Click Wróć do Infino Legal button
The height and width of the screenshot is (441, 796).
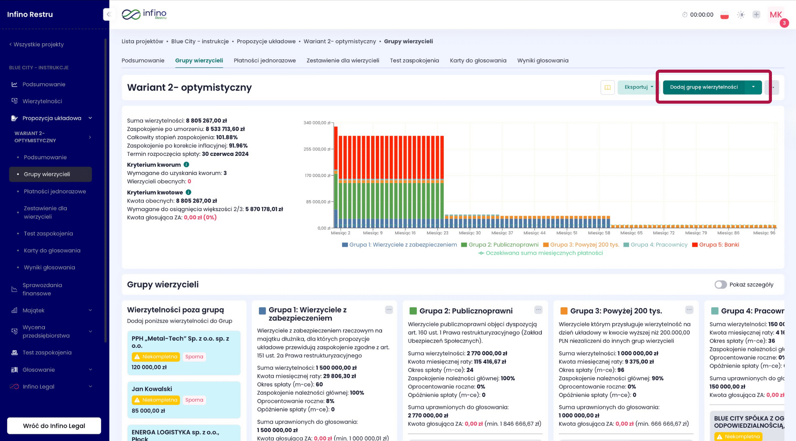(x=54, y=426)
